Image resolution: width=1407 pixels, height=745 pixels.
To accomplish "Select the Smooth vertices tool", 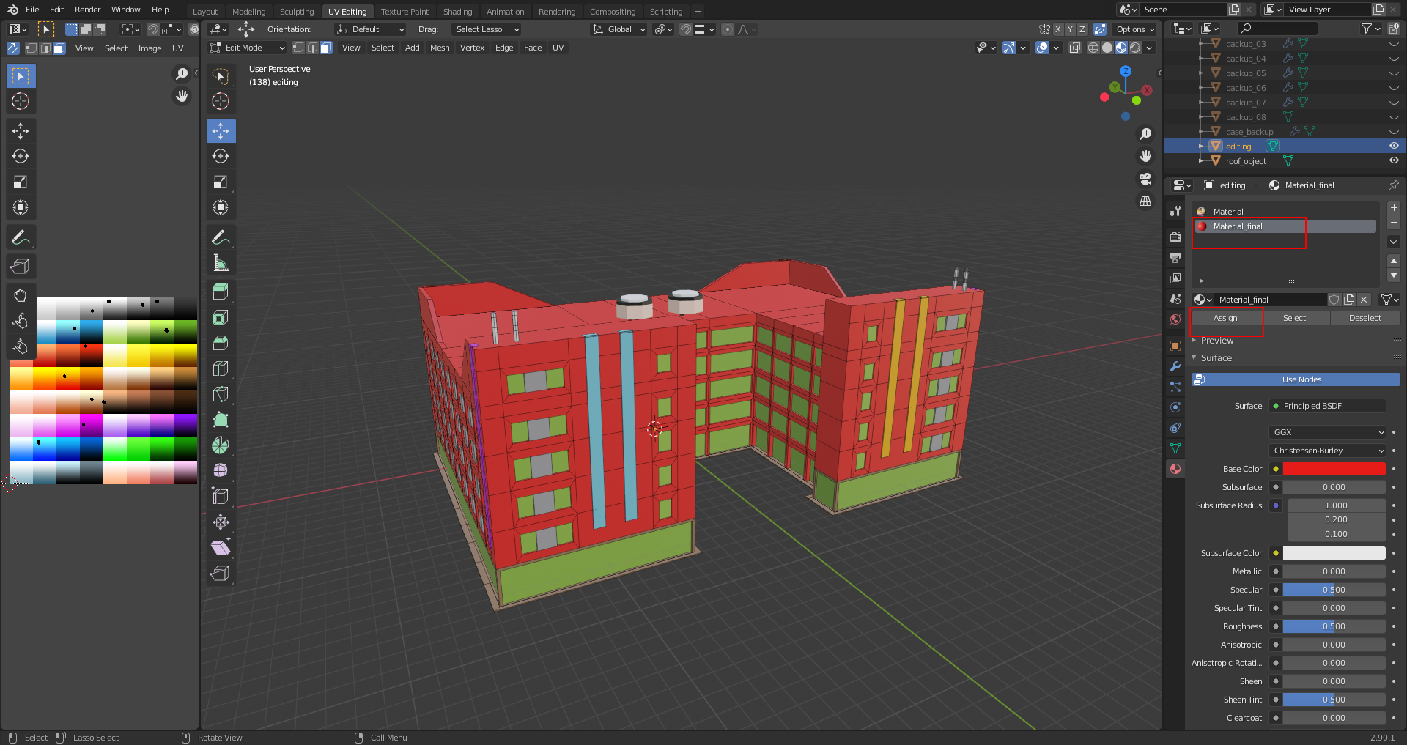I will coord(221,470).
